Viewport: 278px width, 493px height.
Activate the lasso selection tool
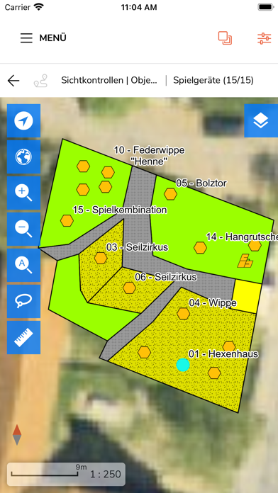(x=23, y=302)
